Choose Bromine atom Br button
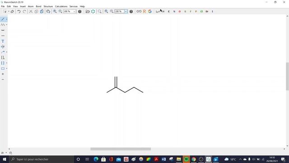Image resolution: width=289 pixels, height=163 pixels. (x=207, y=11)
